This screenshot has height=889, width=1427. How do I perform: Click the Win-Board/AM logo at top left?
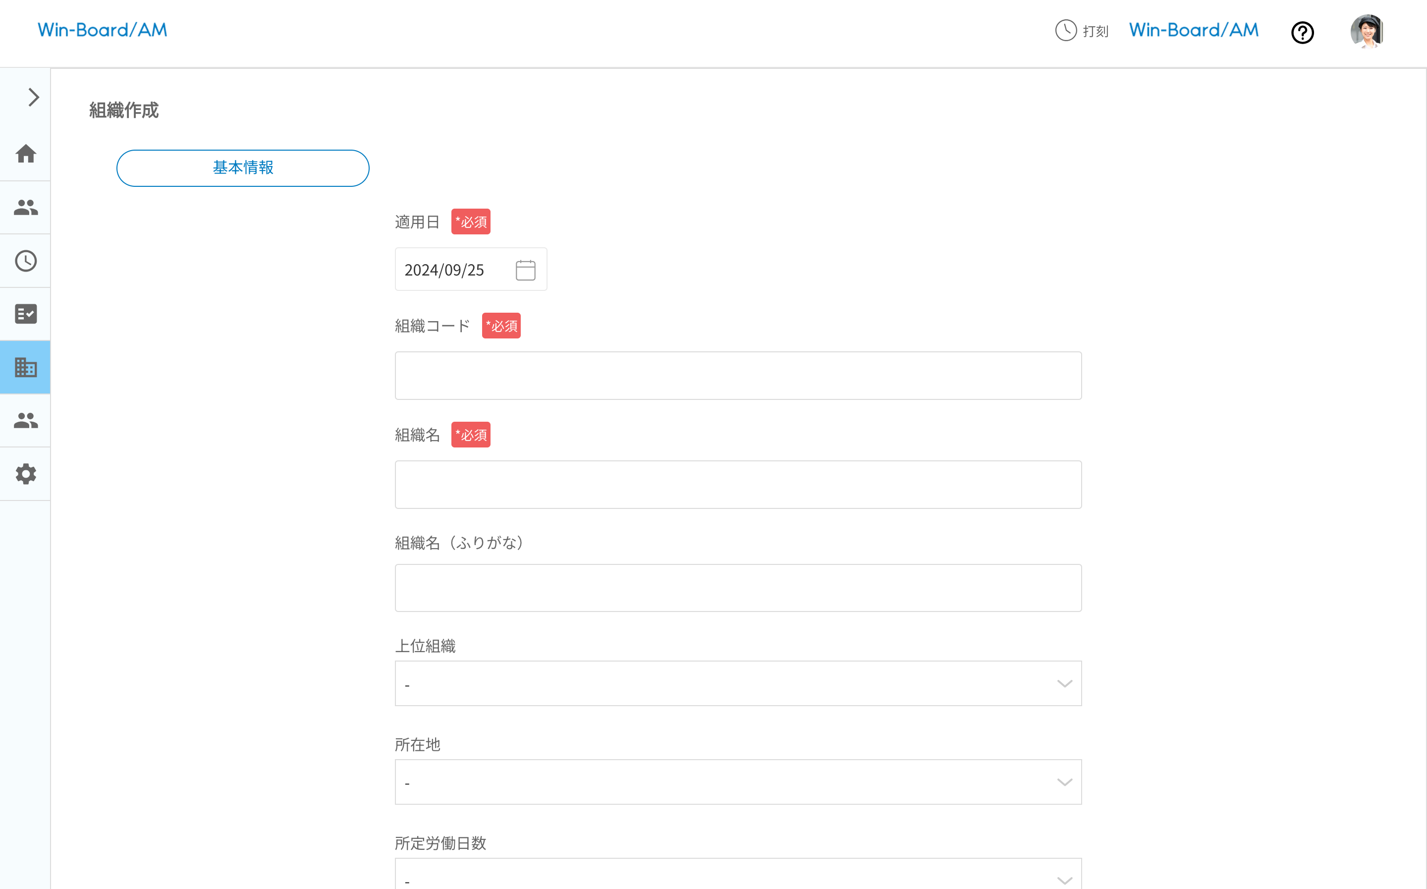(102, 30)
